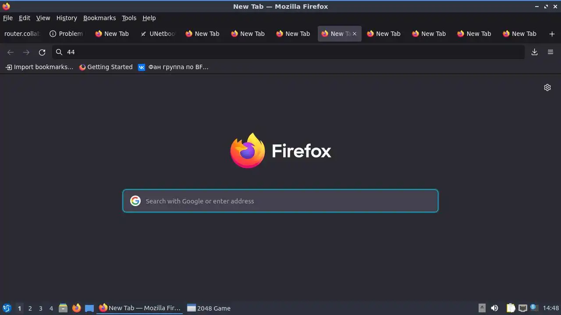The image size is (561, 315).
Task: Open the Firefox hamburger application menu
Action: (x=550, y=52)
